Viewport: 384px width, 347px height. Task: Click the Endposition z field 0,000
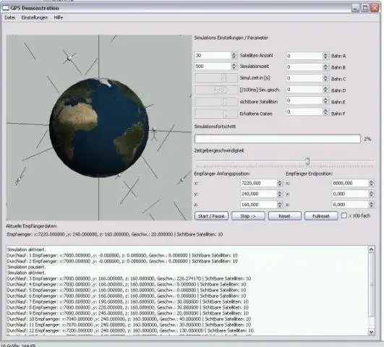[x=350, y=205]
